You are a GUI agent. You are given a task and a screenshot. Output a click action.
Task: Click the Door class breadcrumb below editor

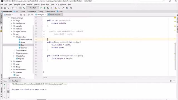click(x=45, y=78)
